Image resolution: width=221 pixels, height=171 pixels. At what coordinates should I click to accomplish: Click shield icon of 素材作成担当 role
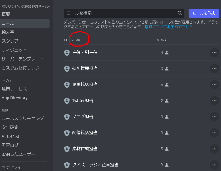[67, 149]
